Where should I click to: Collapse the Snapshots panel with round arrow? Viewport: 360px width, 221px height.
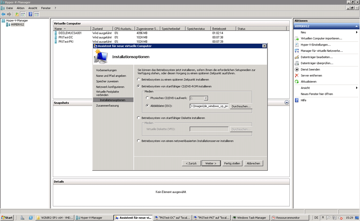tap(287, 103)
